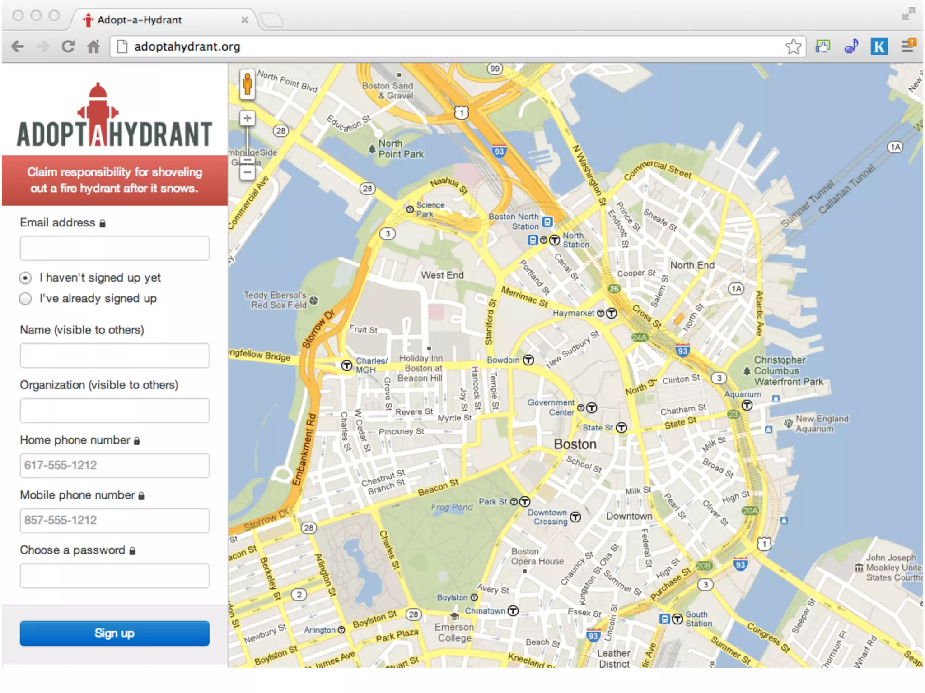Open a new browser tab
Image resolution: width=925 pixels, height=693 pixels.
271,20
